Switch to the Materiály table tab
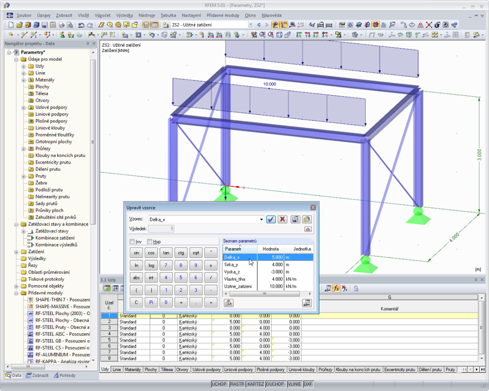 (x=133, y=370)
